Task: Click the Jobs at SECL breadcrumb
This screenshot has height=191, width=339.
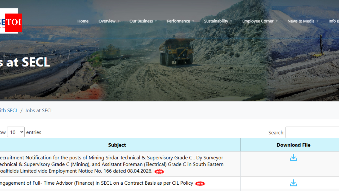Action: click(x=39, y=110)
